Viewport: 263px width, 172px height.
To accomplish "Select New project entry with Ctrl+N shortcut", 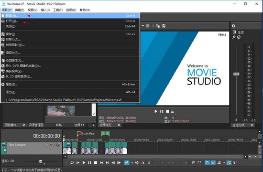I will 70,16.
